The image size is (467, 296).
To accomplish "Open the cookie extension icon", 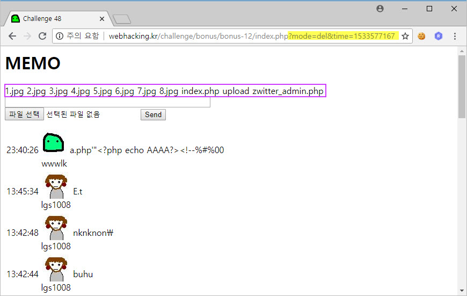I will click(x=422, y=36).
